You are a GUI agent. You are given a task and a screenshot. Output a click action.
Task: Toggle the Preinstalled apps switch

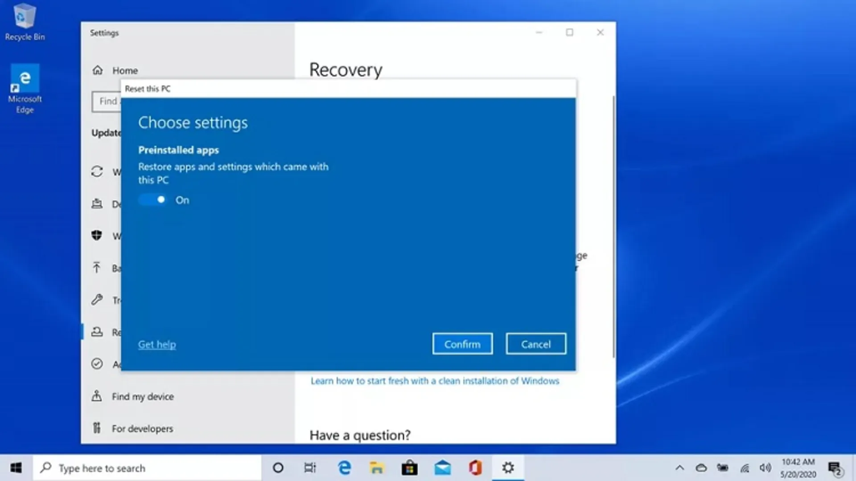[x=152, y=200]
